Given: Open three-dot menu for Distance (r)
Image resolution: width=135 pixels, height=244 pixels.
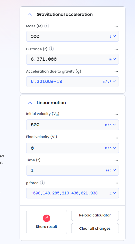Looking at the screenshot, I should (116, 49).
